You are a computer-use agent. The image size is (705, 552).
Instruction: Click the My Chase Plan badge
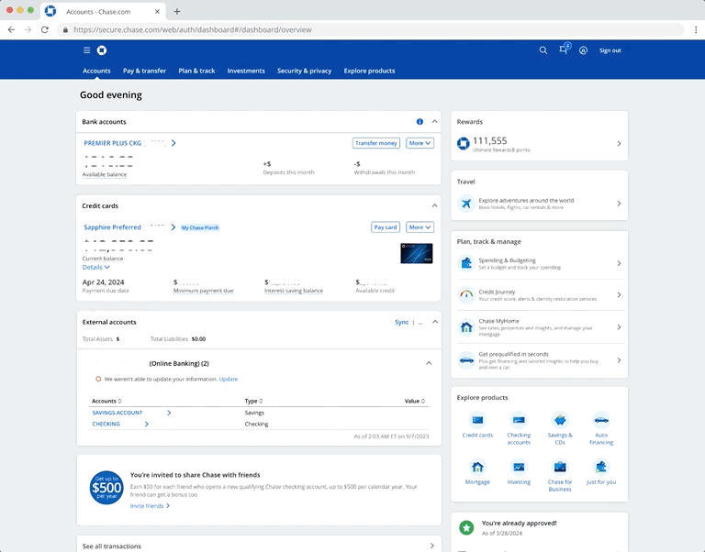[x=200, y=227]
